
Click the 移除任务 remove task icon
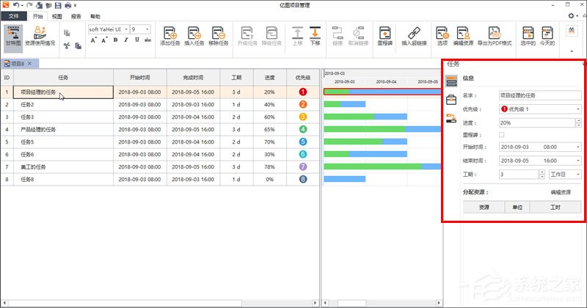pos(219,34)
